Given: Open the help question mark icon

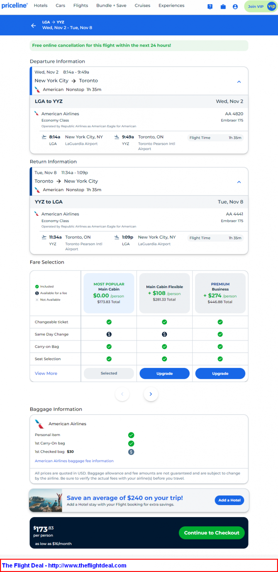Looking at the screenshot, I should point(210,7).
